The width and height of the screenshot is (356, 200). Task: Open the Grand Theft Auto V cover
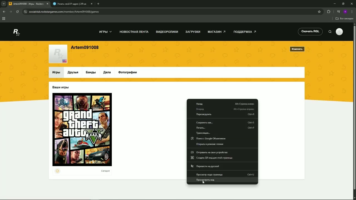coord(82,129)
